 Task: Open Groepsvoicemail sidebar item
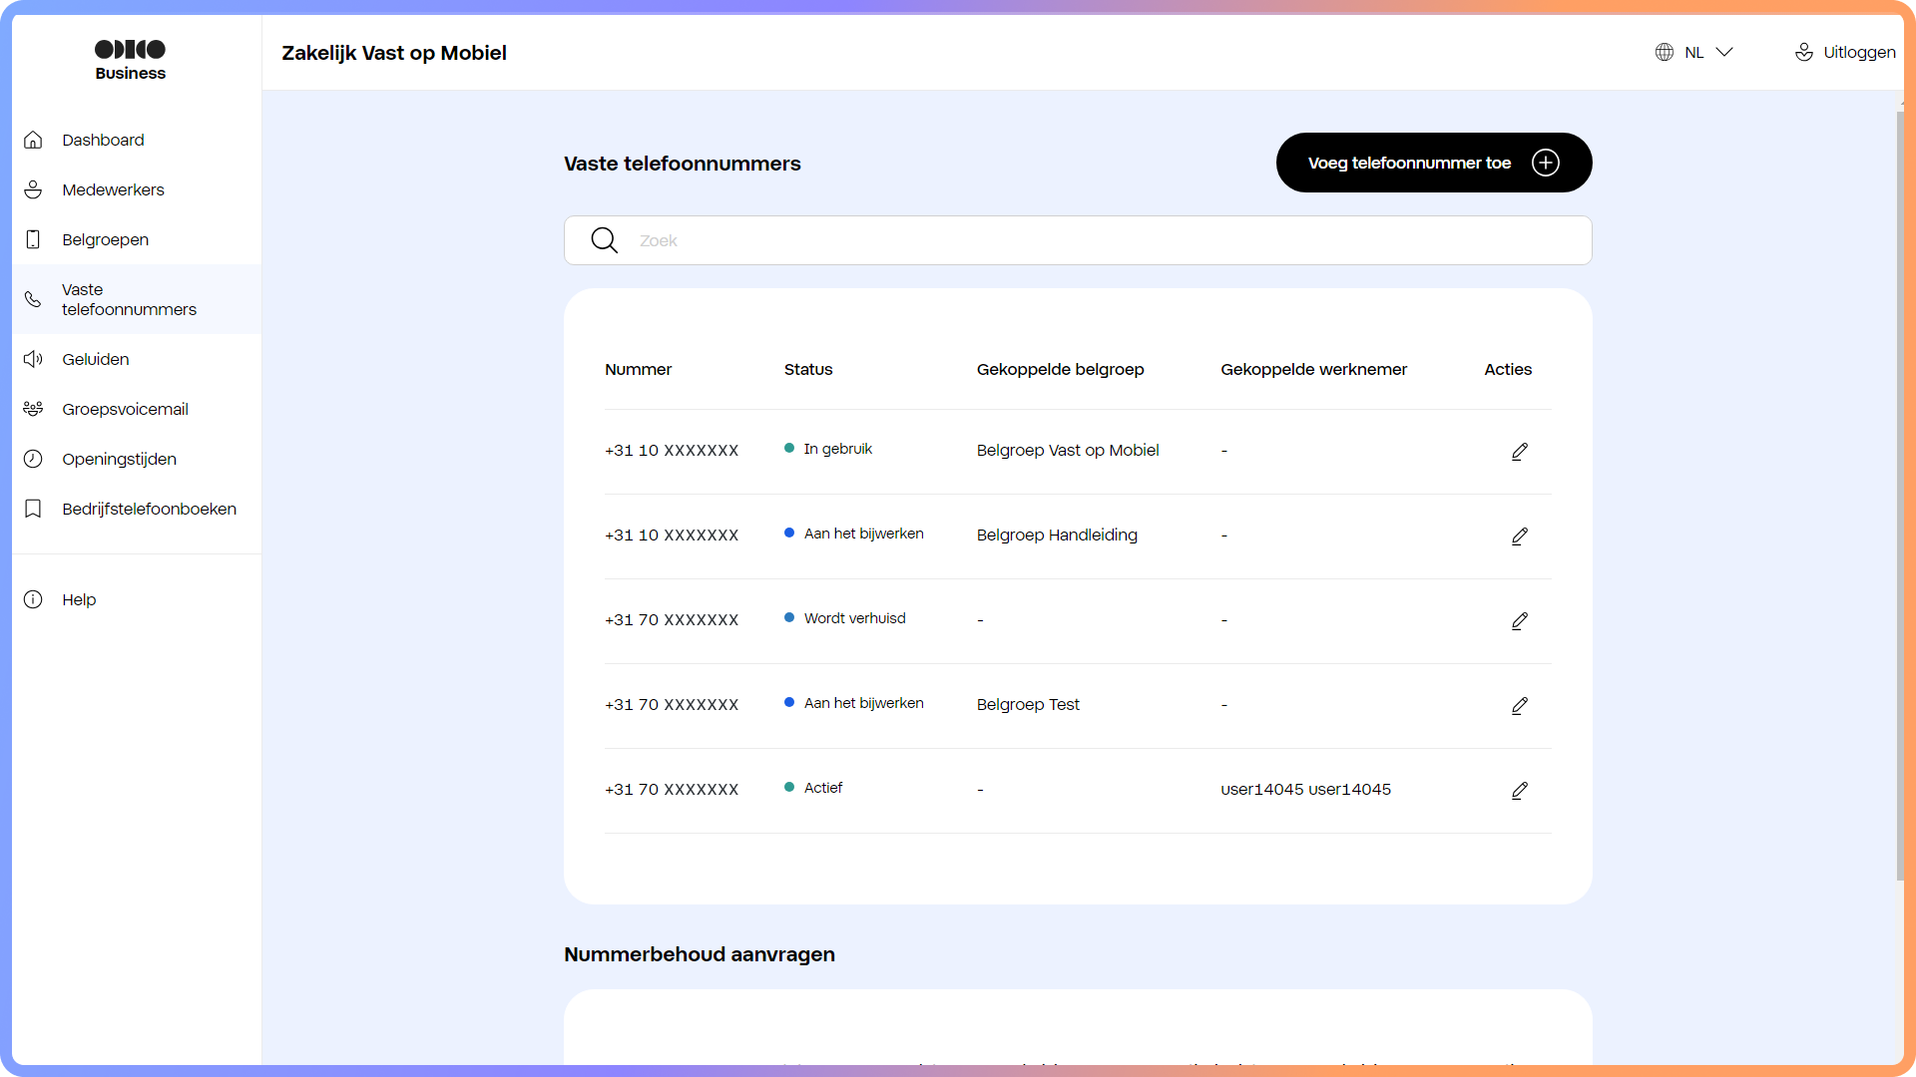point(125,409)
